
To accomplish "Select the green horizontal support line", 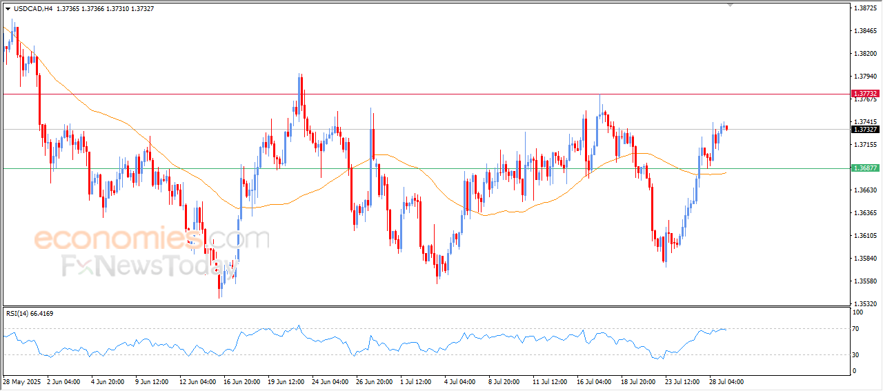I will point(426,168).
